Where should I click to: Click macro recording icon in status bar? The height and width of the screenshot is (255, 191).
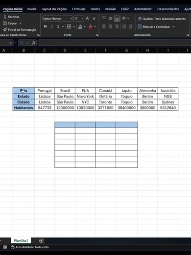click(5, 247)
